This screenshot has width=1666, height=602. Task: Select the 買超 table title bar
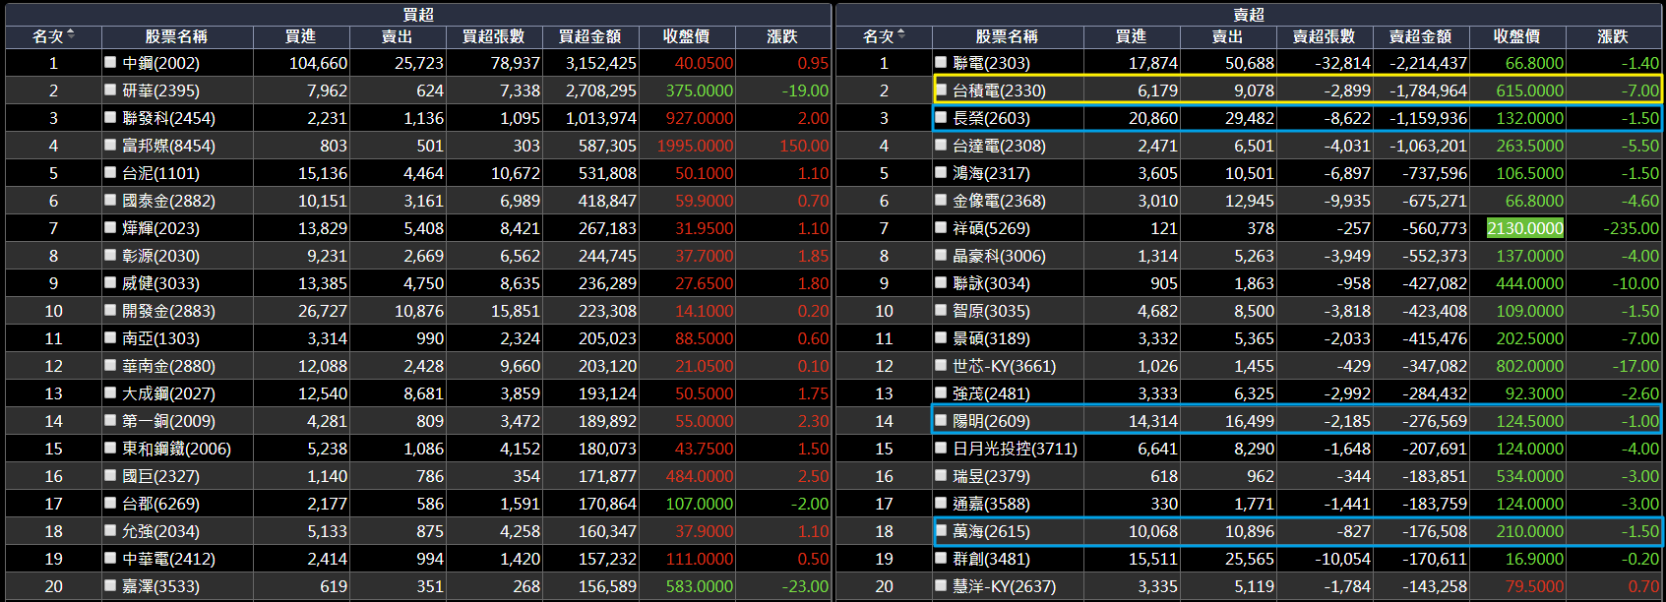pyautogui.click(x=418, y=14)
